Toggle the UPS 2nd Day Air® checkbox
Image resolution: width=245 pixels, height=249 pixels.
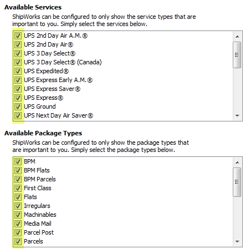(x=18, y=44)
